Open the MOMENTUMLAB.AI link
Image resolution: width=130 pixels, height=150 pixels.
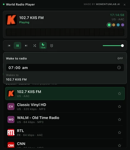(x=108, y=4)
